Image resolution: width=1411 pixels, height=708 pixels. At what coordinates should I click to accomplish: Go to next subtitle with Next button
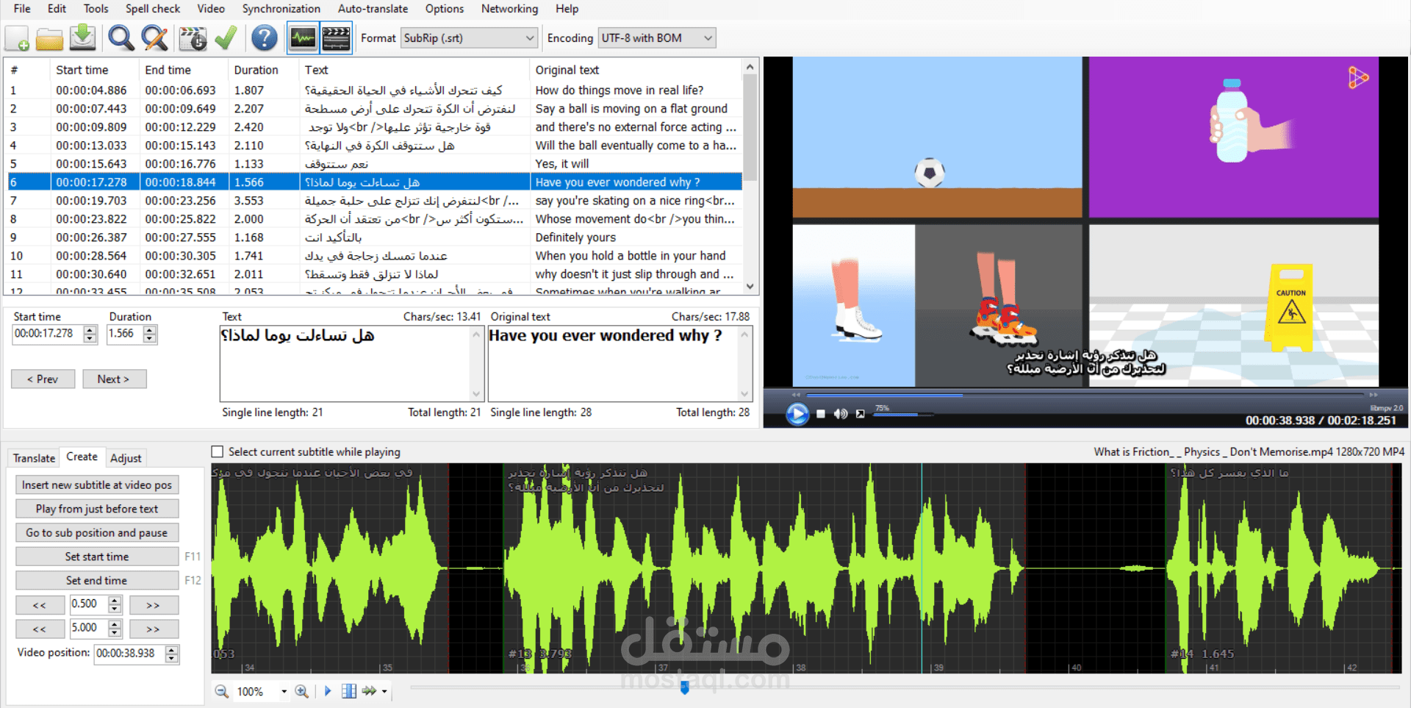(x=114, y=379)
